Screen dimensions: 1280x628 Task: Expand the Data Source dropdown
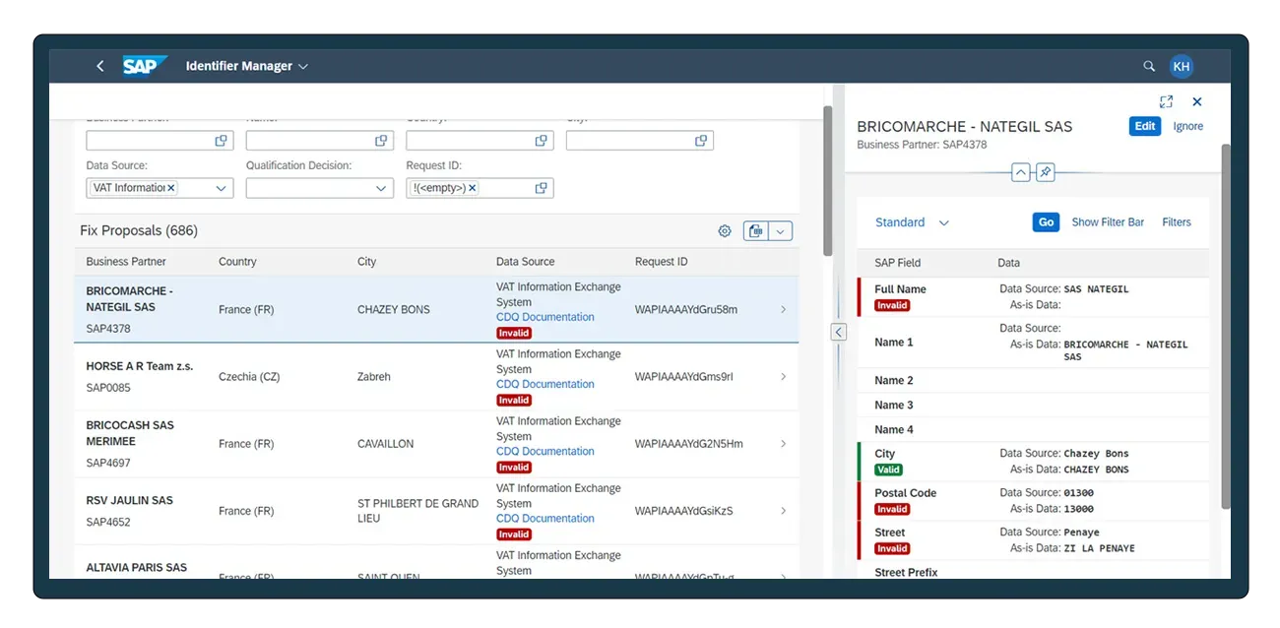pos(222,188)
